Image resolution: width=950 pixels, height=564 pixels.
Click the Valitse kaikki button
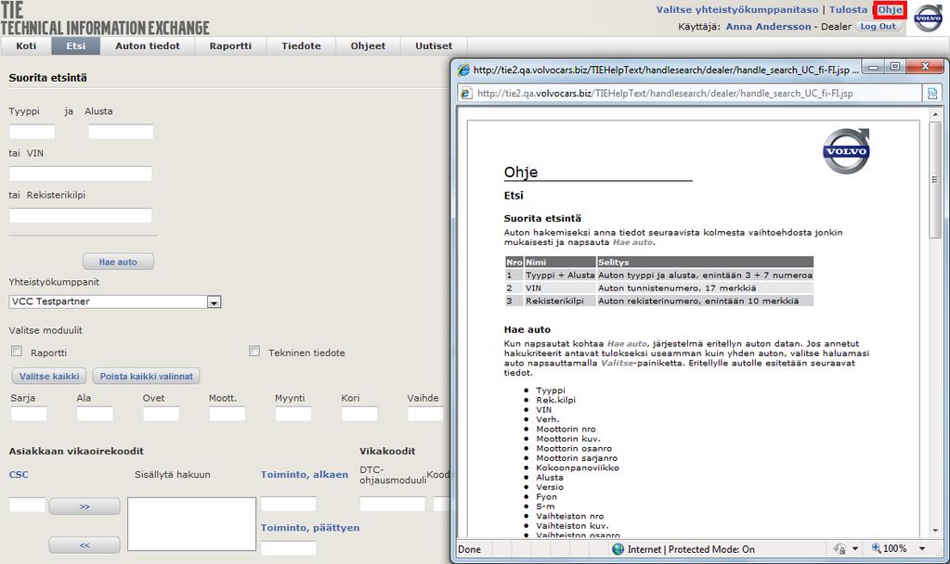(x=49, y=376)
